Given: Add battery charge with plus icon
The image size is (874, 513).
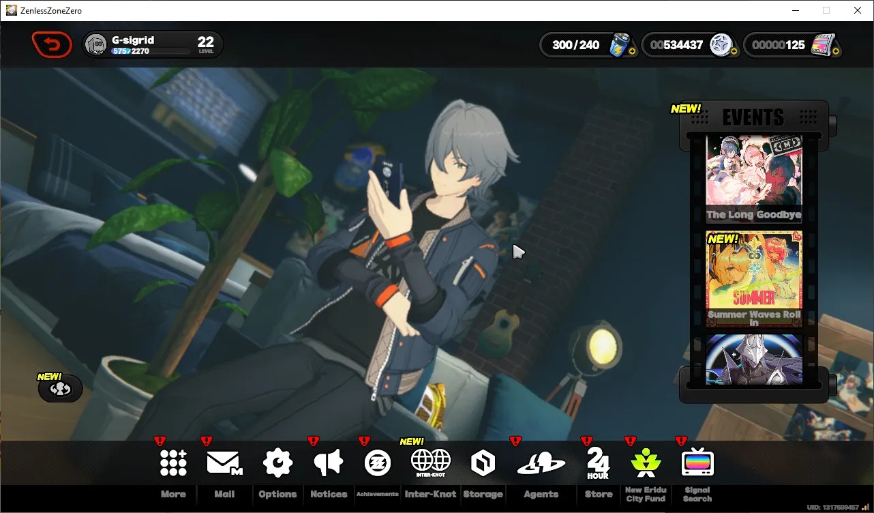Looking at the screenshot, I should [632, 51].
